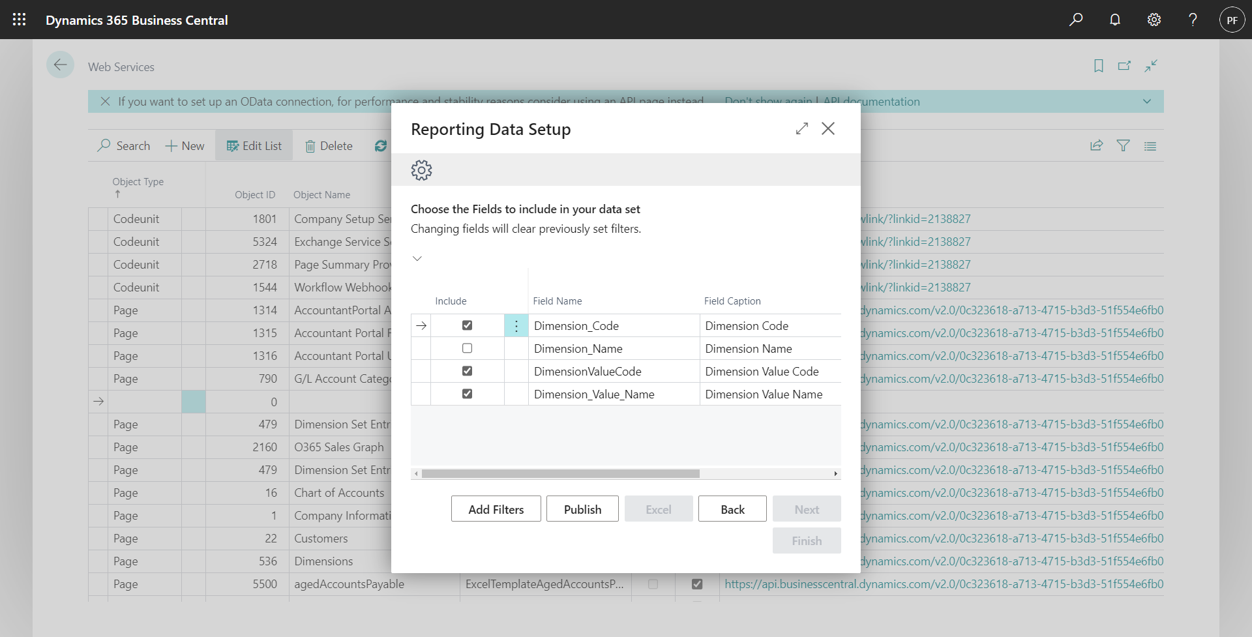Uncheck Include for Dimension_Code

click(467, 325)
